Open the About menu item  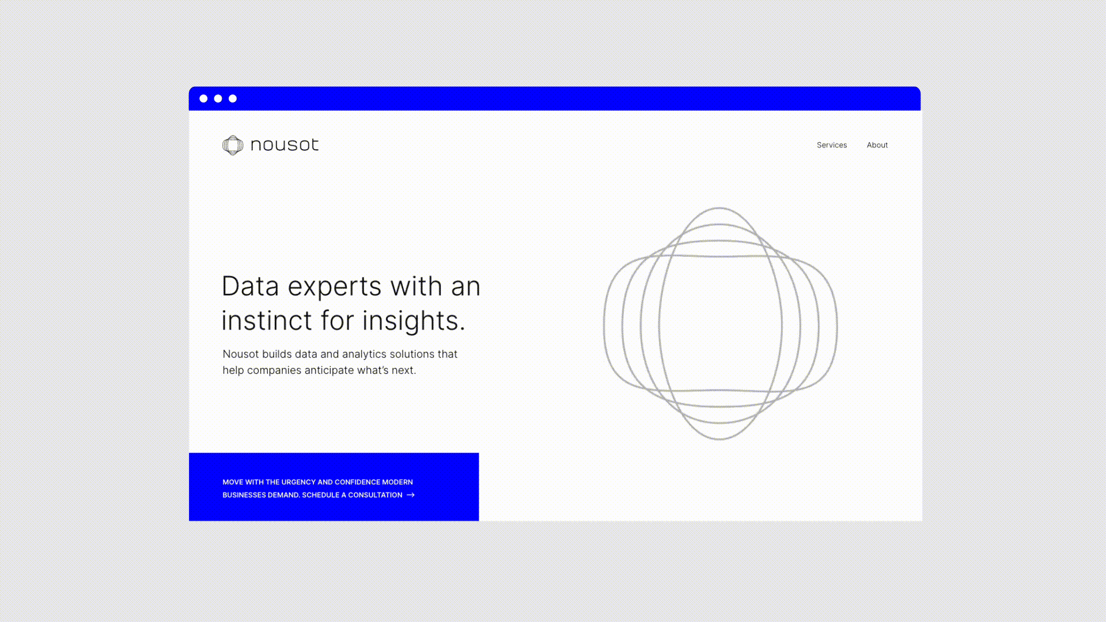coord(877,145)
